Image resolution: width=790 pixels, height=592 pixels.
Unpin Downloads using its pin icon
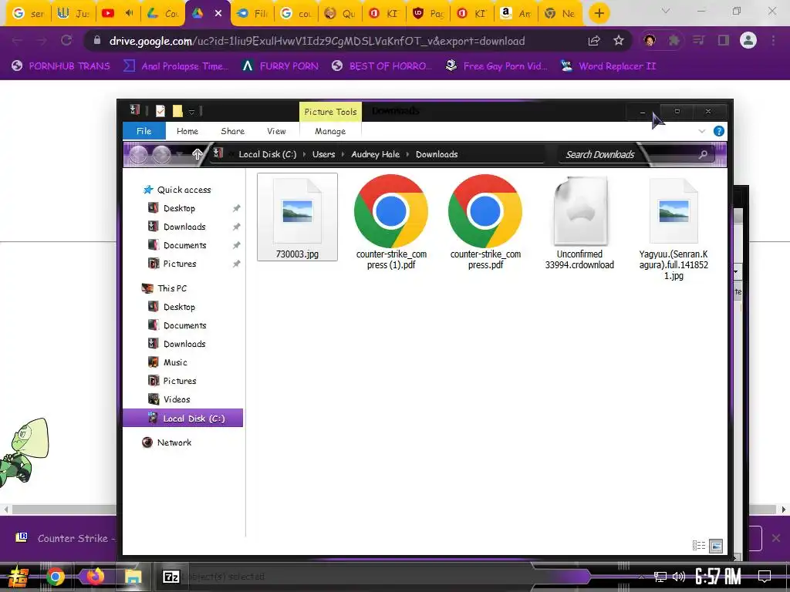(236, 227)
